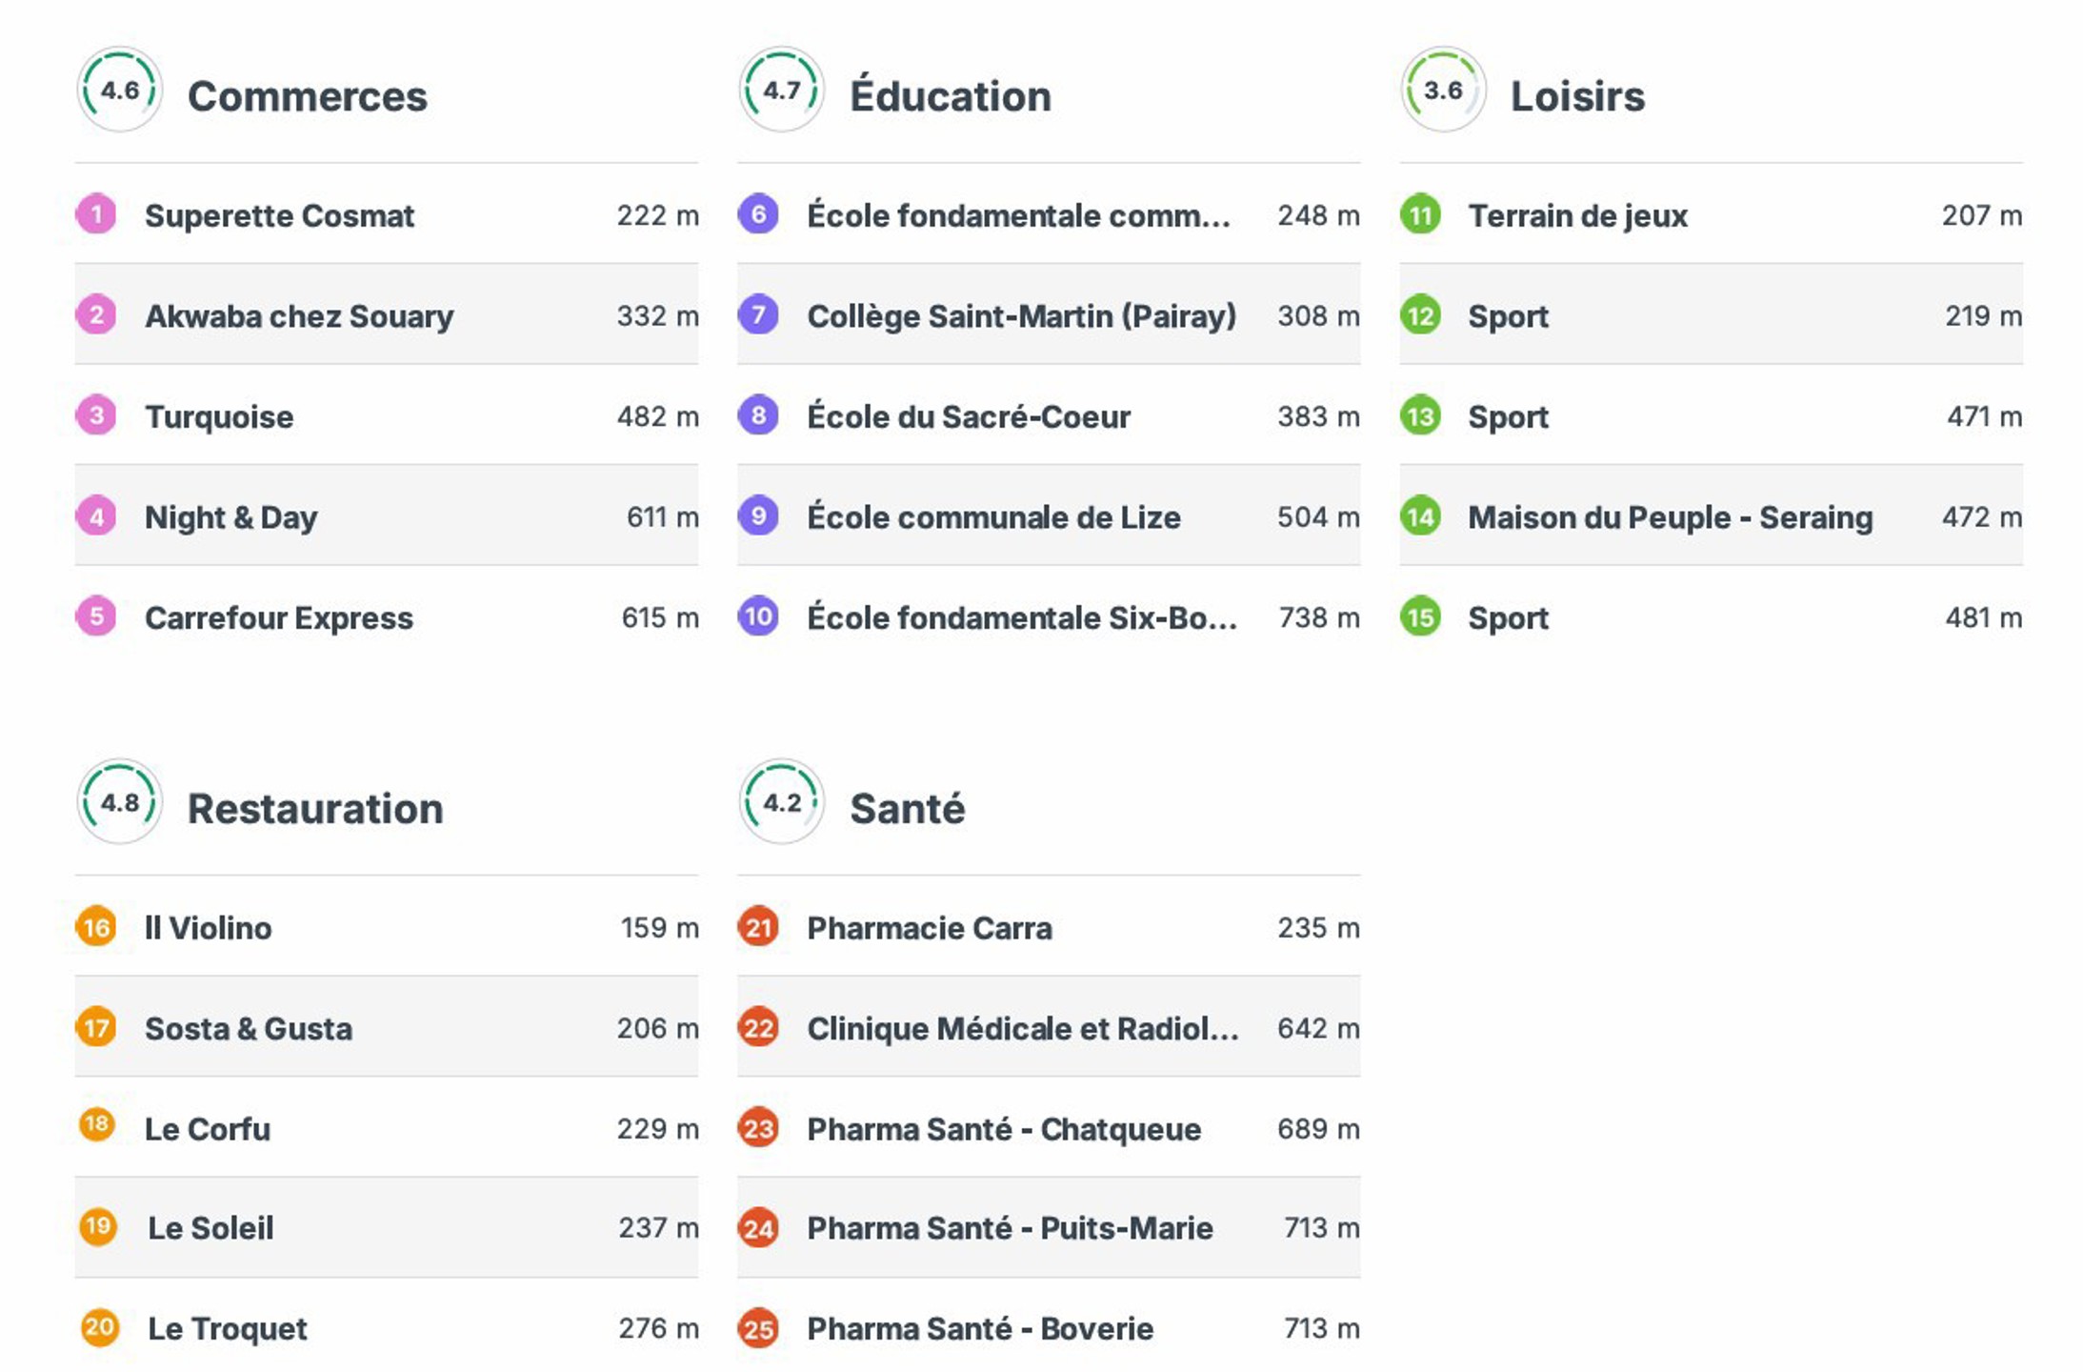Open Il Violino restaurant entry
The height and width of the screenshot is (1372, 2083).
tap(208, 928)
